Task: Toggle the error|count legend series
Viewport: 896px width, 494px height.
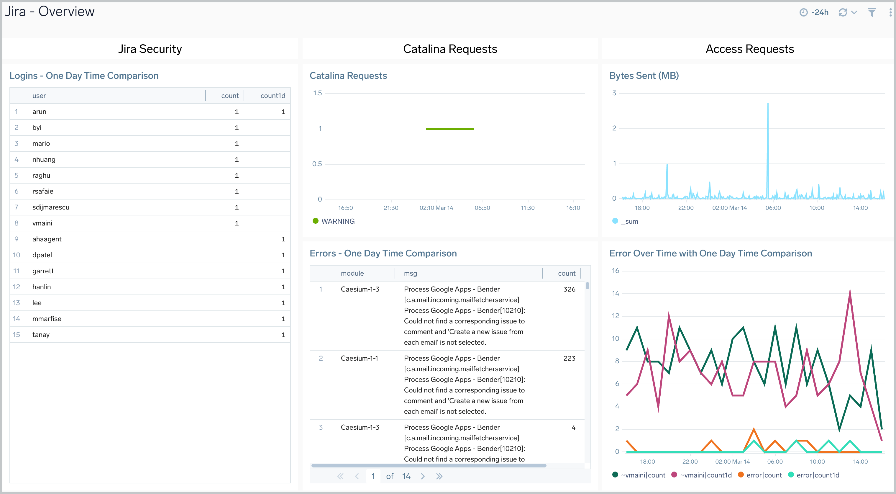Action: (x=760, y=475)
